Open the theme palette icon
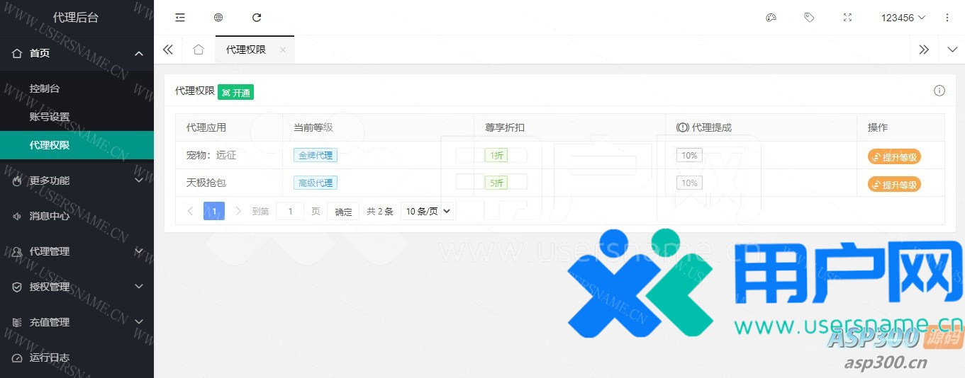The image size is (965, 378). pos(771,18)
